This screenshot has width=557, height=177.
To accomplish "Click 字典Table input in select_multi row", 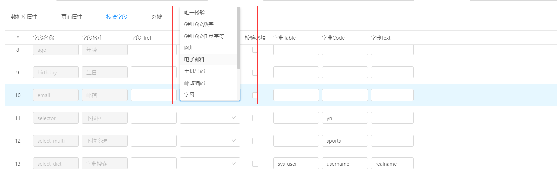I will point(296,141).
